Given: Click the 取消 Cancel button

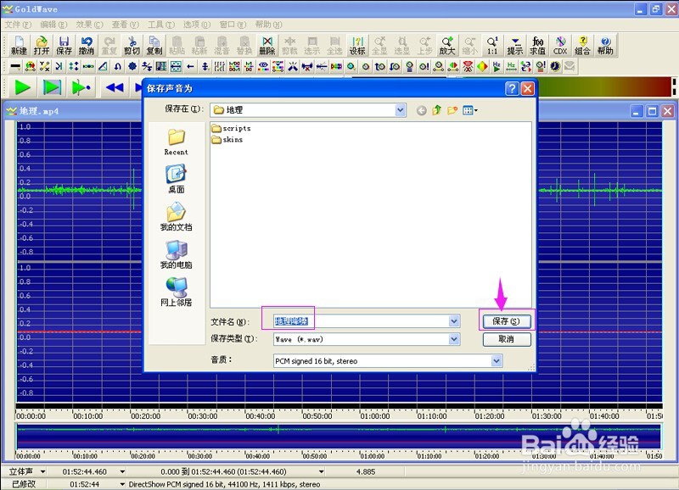Looking at the screenshot, I should click(x=506, y=339).
